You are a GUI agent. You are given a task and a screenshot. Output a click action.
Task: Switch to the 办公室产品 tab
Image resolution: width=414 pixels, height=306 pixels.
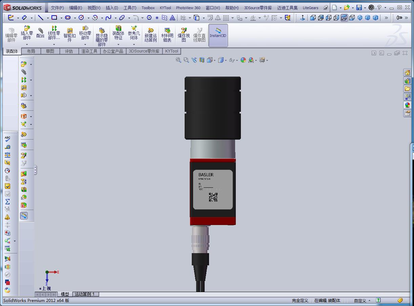tap(113, 51)
